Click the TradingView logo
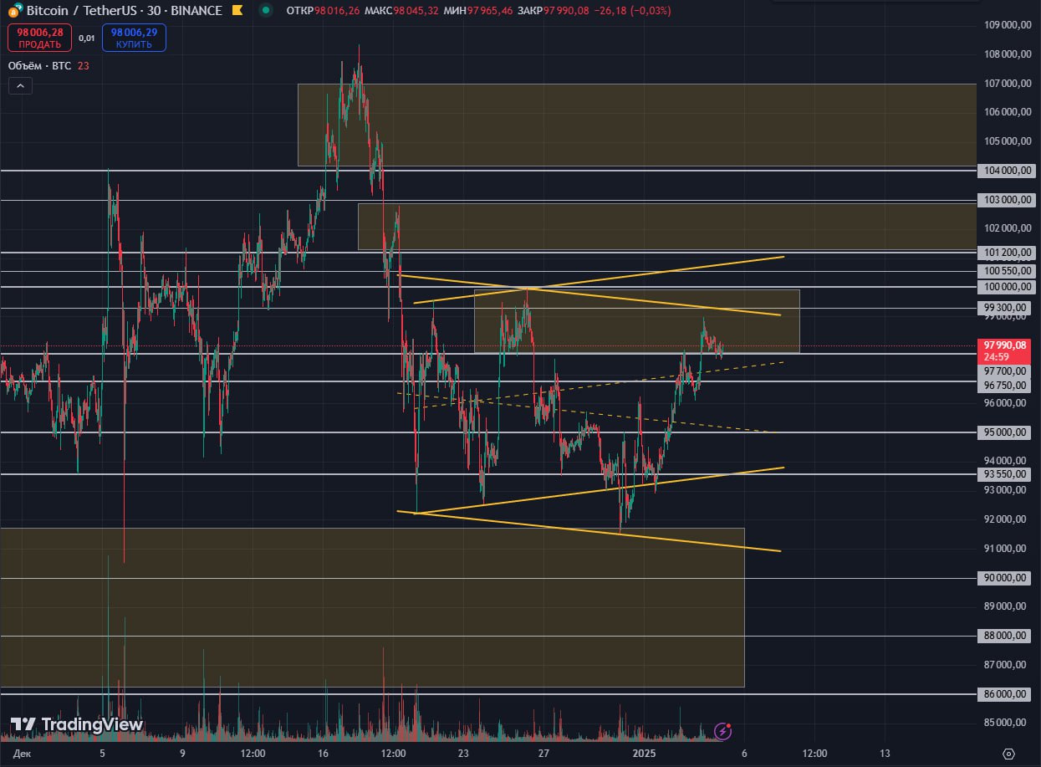 click(x=76, y=724)
